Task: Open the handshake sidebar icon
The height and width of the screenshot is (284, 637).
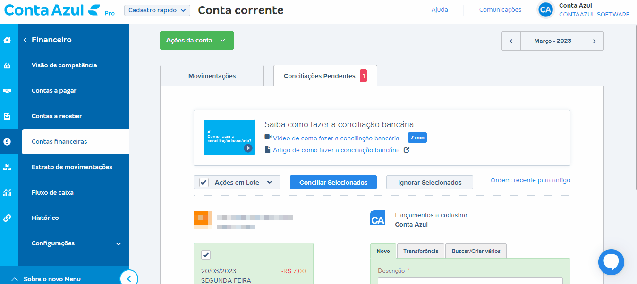Action: [7, 91]
